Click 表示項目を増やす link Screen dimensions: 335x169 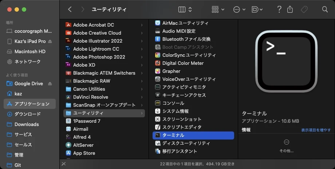click(x=316, y=130)
